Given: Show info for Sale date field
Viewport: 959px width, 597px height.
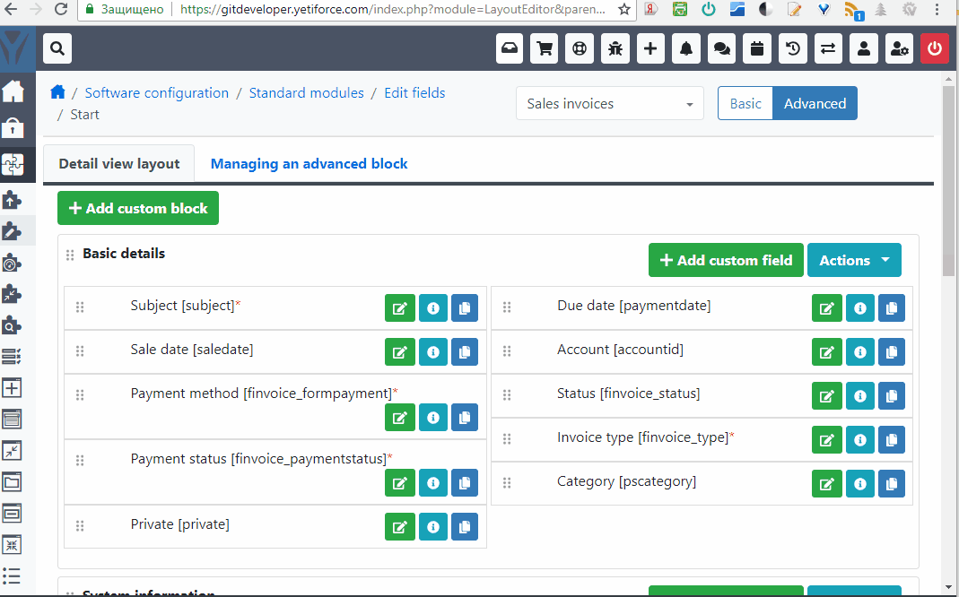Looking at the screenshot, I should coord(433,352).
